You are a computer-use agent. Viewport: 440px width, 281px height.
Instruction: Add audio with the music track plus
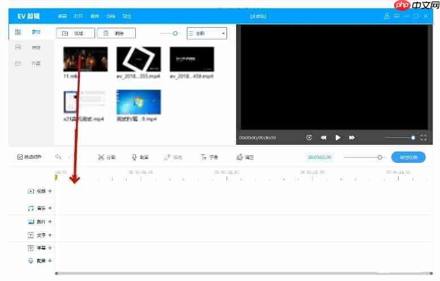50,208
